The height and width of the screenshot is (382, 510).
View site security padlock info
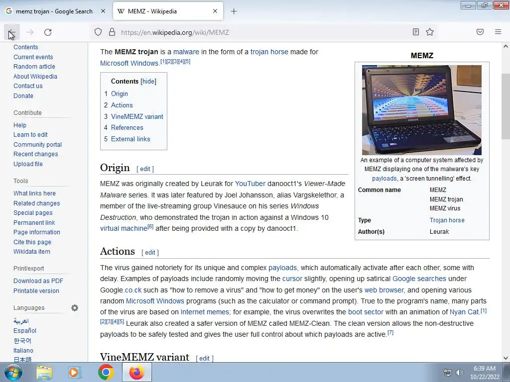click(112, 32)
